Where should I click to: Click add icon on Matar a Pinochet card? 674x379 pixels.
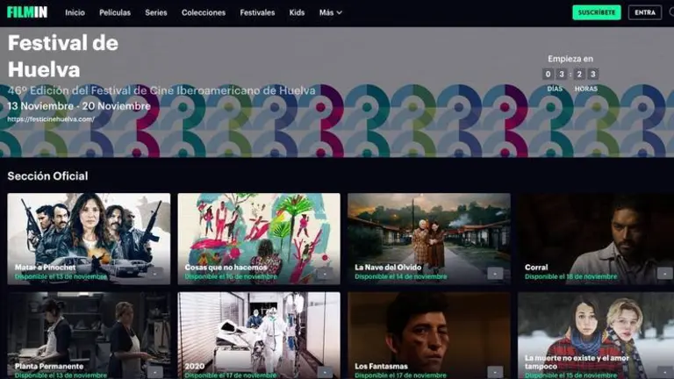(x=155, y=273)
